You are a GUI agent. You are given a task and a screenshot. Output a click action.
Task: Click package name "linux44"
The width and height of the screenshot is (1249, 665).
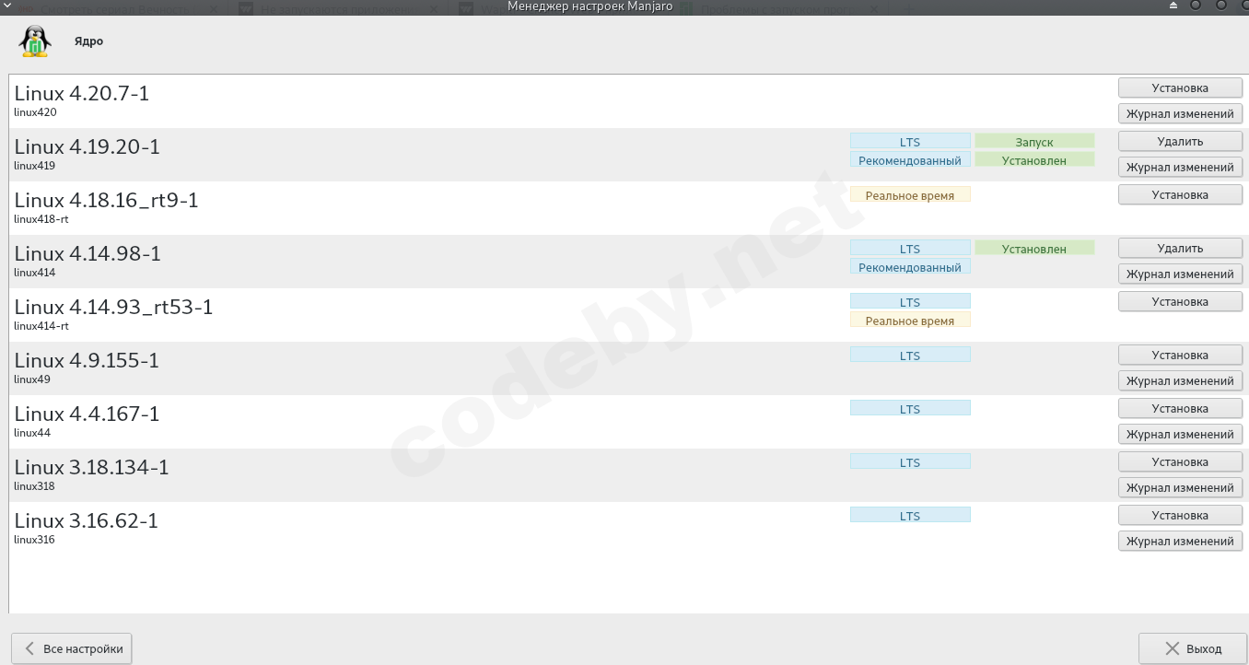[x=32, y=433]
